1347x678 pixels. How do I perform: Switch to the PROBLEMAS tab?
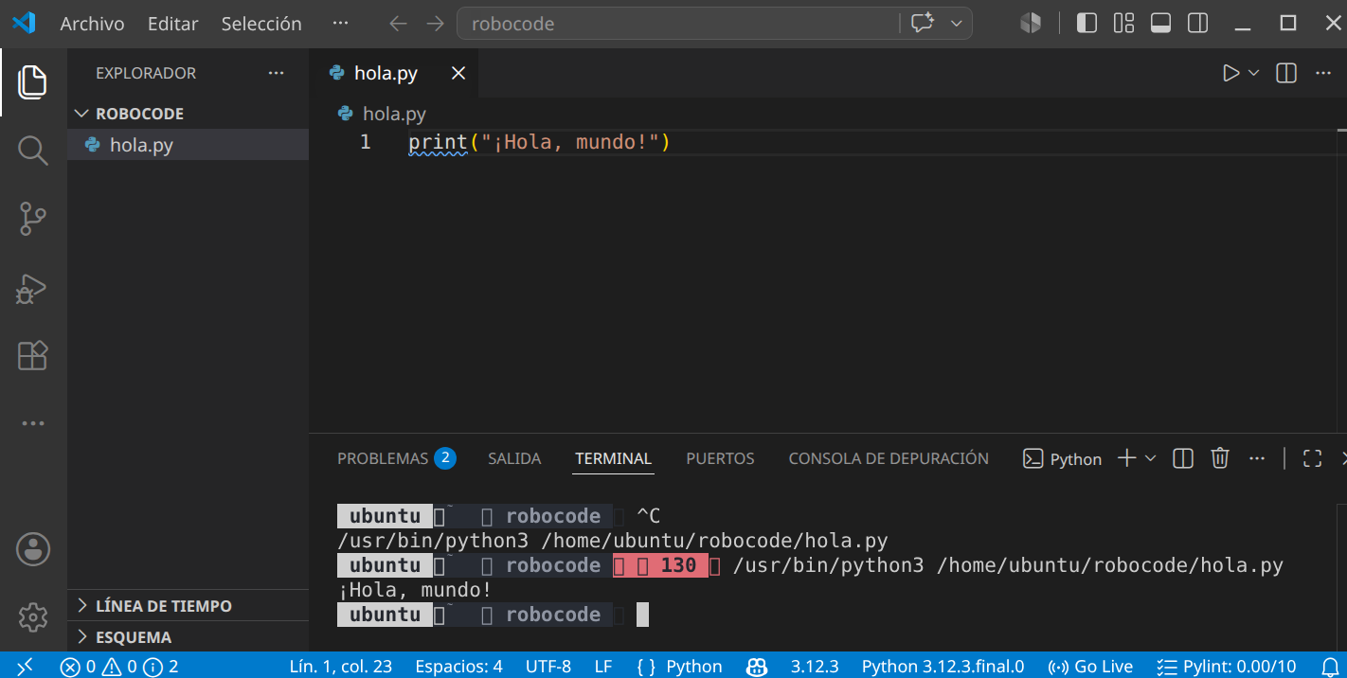tap(396, 458)
